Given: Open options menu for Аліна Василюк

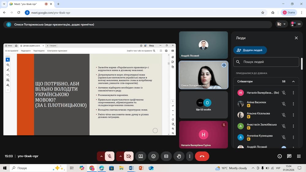Looking at the screenshot, I should (293, 104).
